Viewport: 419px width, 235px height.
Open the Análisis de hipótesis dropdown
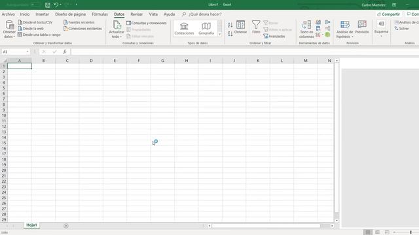(x=345, y=29)
